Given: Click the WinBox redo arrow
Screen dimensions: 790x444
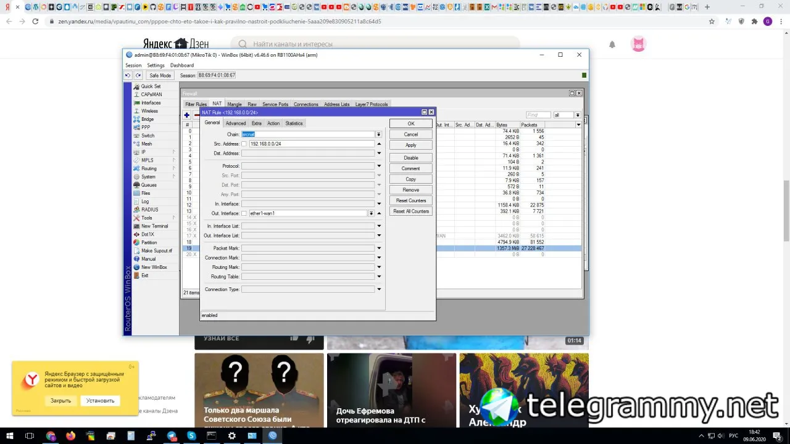Looking at the screenshot, I should [138, 75].
